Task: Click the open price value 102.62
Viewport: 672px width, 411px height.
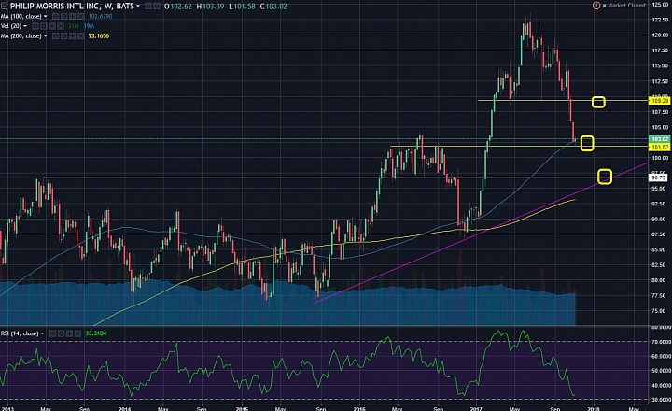Action: pyautogui.click(x=181, y=7)
